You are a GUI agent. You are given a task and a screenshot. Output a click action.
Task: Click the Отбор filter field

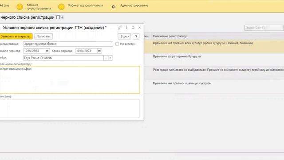pyautogui.click(x=63, y=58)
